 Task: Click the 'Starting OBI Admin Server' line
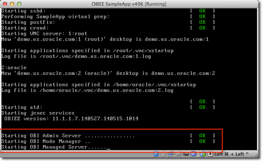click(x=68, y=136)
